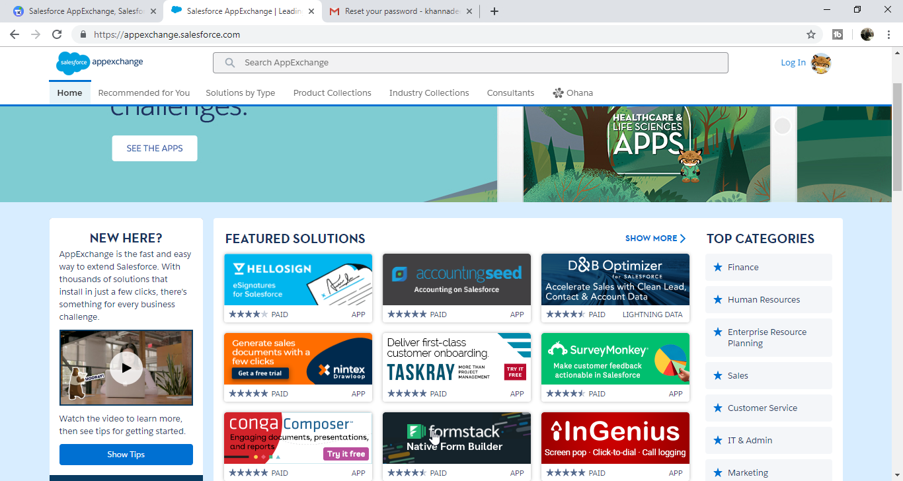Click the carousel dot on the hero banner
The width and height of the screenshot is (903, 481).
783,126
